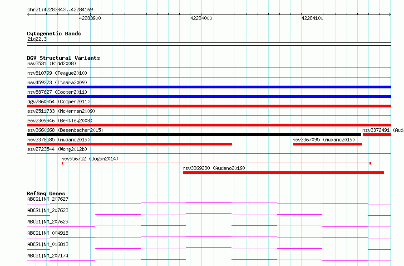
Task: Select the red bar under nsv3367095
Action: (x=327, y=144)
